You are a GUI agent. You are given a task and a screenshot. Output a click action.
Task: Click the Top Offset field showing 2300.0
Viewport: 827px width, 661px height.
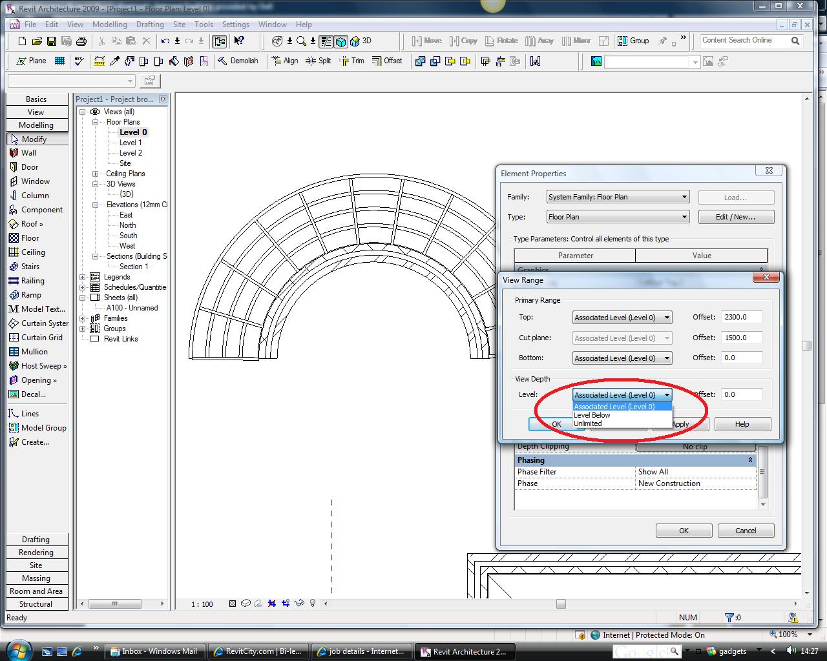(742, 317)
